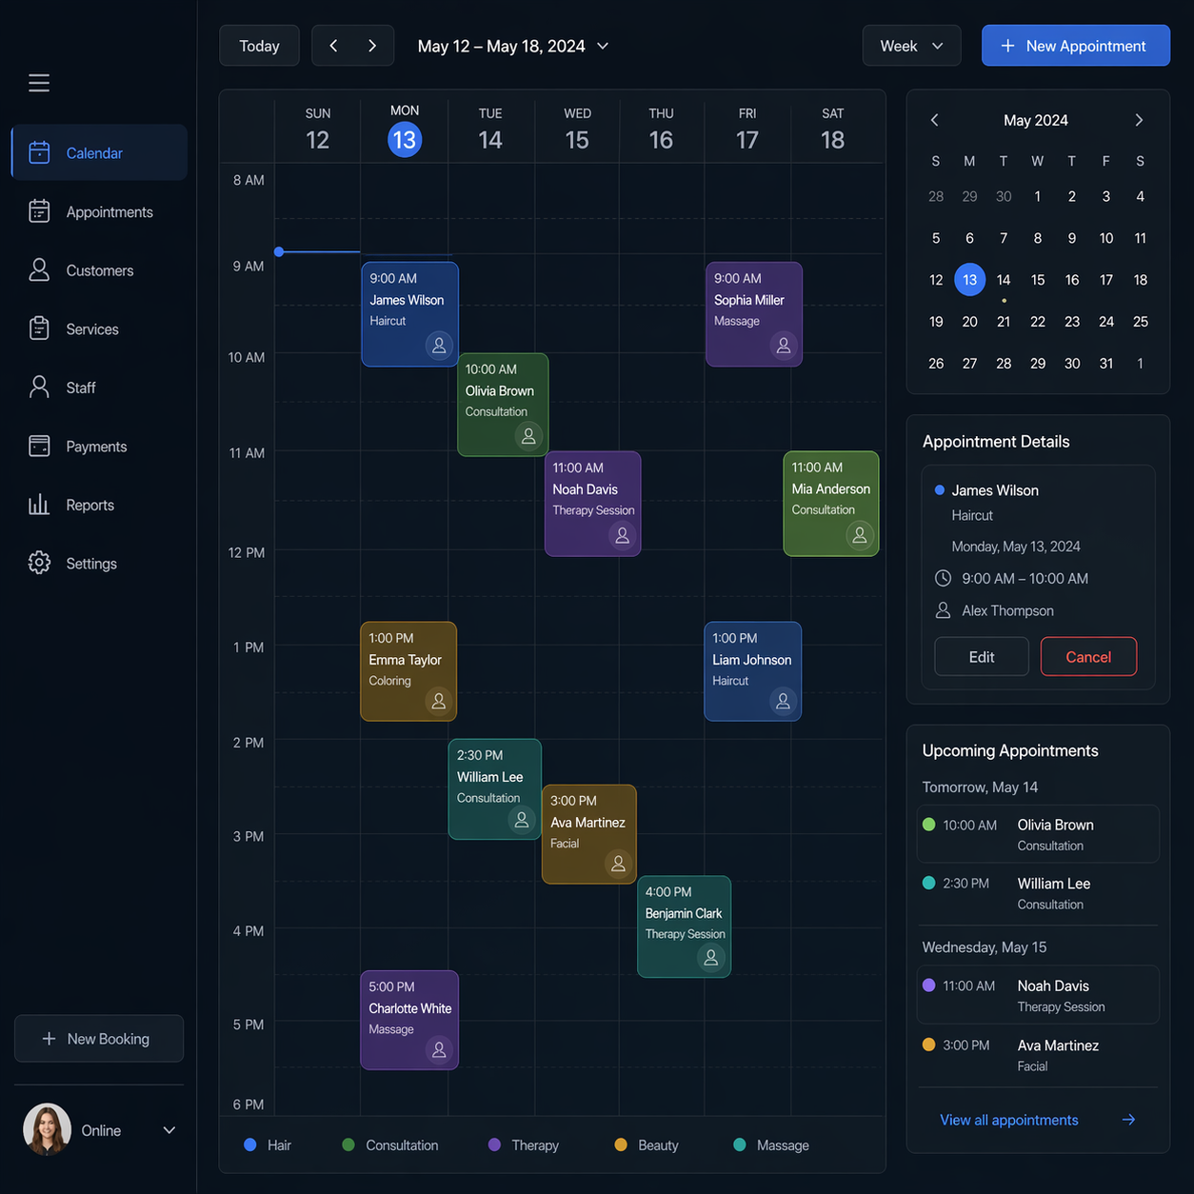Expand the Online status dropdown

169,1130
